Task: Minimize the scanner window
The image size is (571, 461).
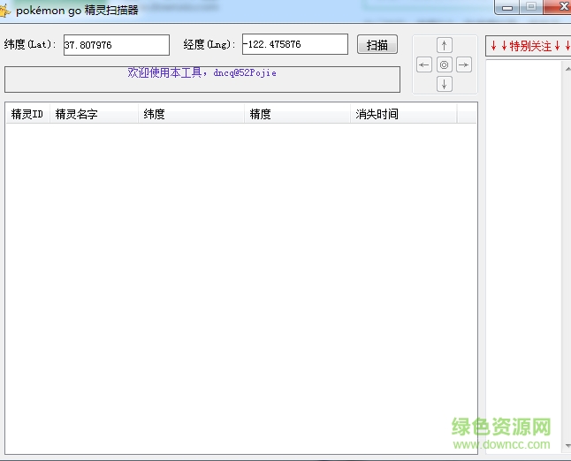Action: [507, 7]
